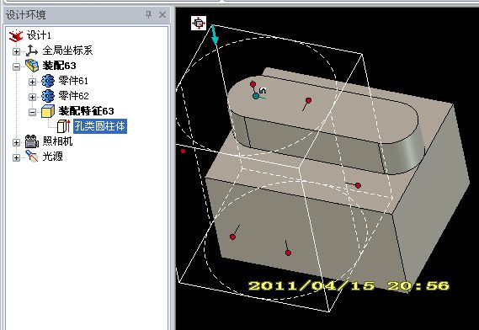Click the gear icon beside 零件62
Screen dimensions: 479x330
[48, 96]
